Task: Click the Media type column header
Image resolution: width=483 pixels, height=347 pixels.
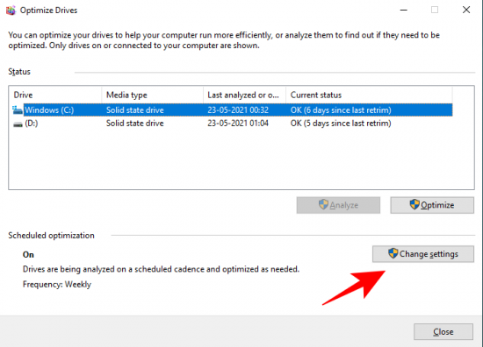Action: click(x=153, y=95)
